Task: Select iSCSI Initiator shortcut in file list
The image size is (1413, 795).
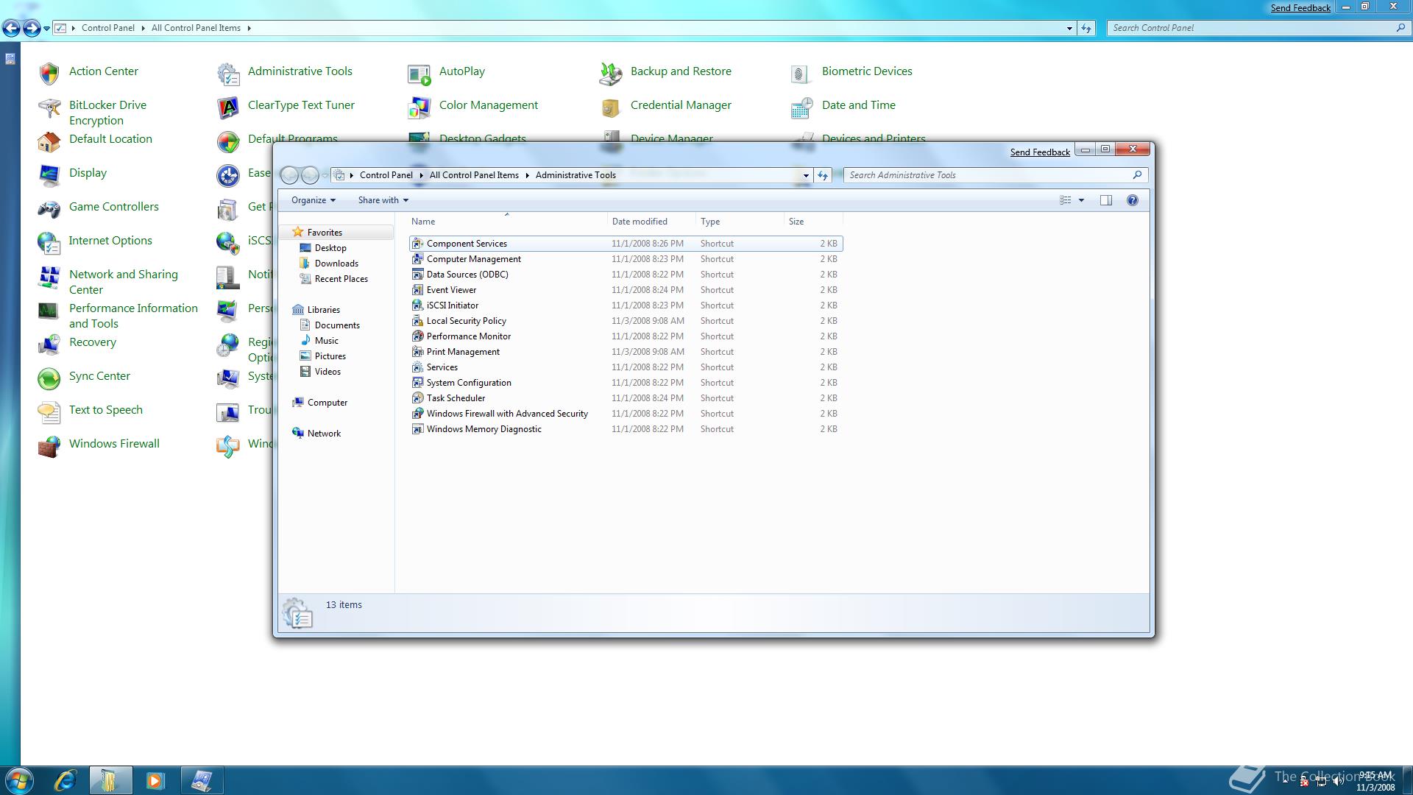Action: [626, 305]
